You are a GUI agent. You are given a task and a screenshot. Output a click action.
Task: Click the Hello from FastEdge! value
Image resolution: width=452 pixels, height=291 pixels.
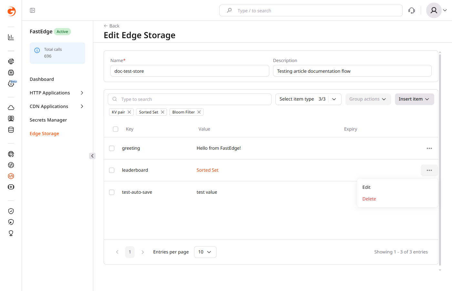(219, 148)
